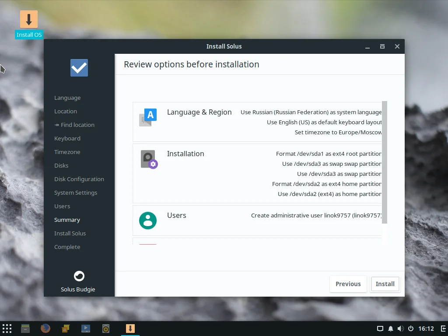Image resolution: width=448 pixels, height=336 pixels.
Task: Click the clock showing 16:12
Action: coord(426,329)
